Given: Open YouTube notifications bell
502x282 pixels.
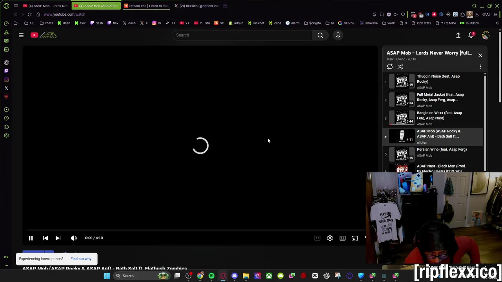Looking at the screenshot, I should (x=471, y=35).
